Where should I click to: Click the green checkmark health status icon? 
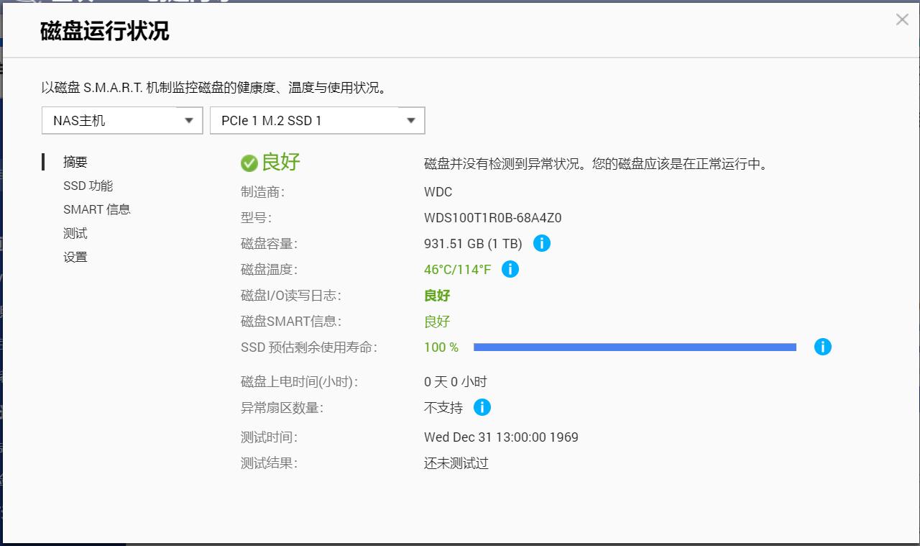(249, 163)
